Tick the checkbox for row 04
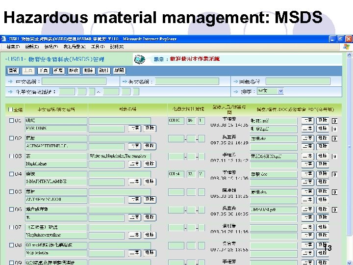 [11, 174]
